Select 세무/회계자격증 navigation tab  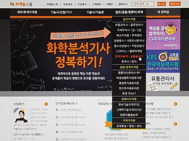click(27, 12)
